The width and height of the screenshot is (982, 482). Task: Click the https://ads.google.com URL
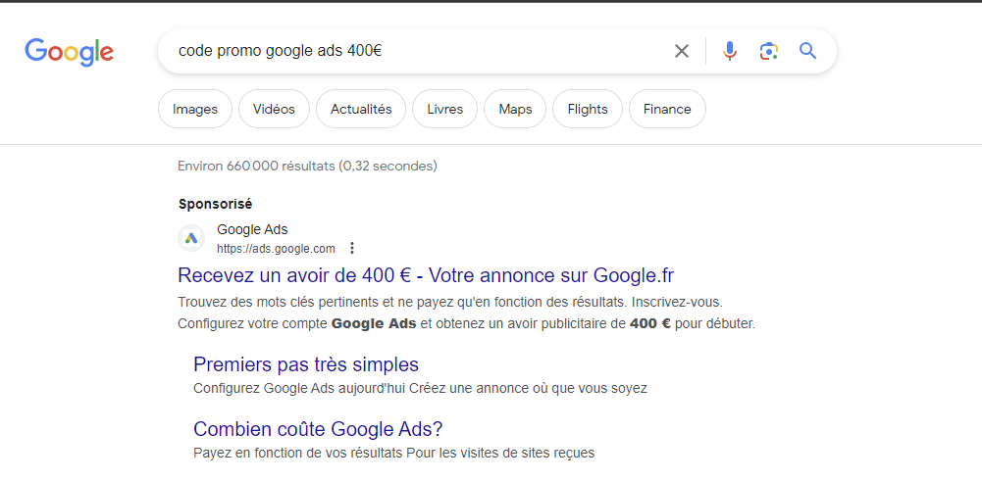[x=276, y=249]
